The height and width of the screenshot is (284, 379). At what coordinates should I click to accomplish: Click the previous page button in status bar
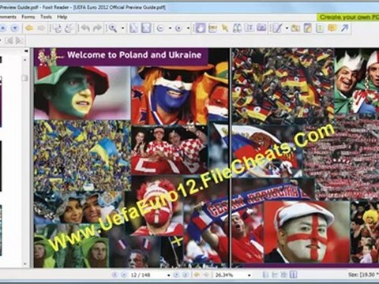[124, 275]
